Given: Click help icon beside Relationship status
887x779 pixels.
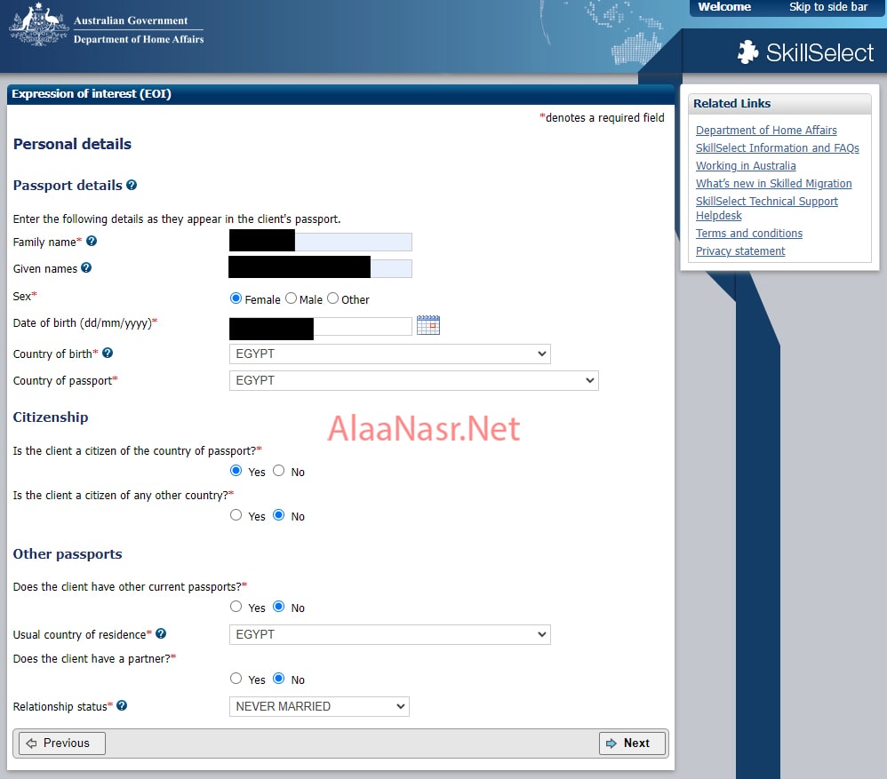Looking at the screenshot, I should pyautogui.click(x=122, y=706).
